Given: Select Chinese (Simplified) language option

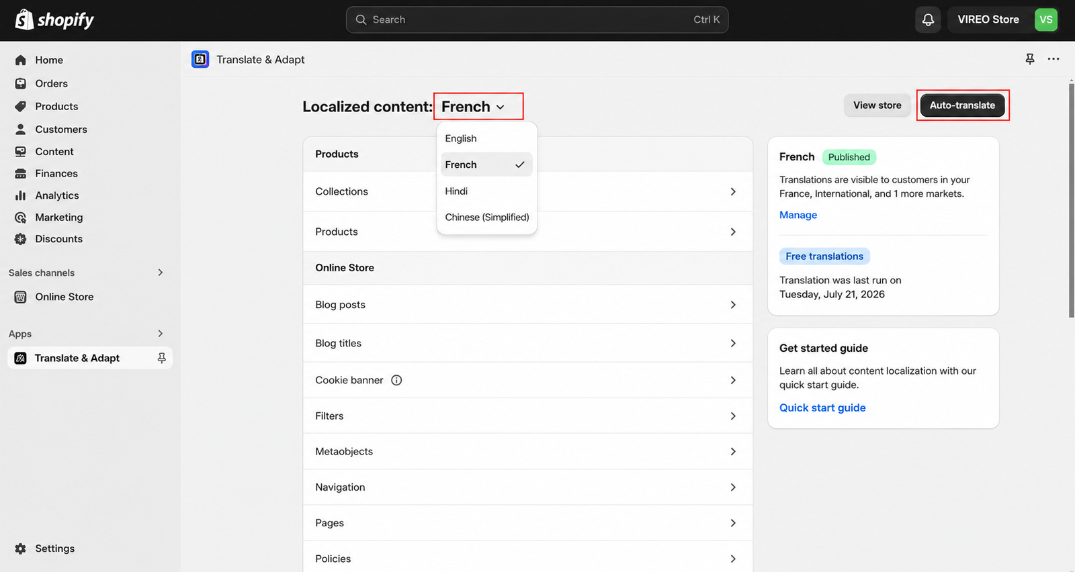Looking at the screenshot, I should [x=486, y=217].
